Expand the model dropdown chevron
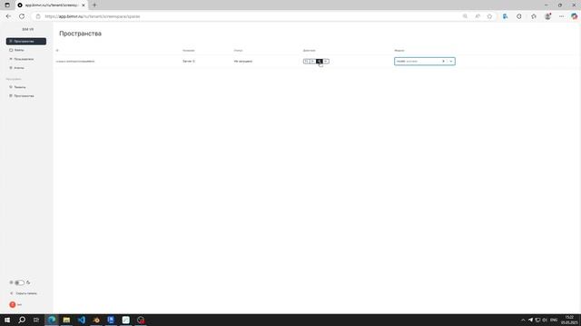 coord(451,62)
